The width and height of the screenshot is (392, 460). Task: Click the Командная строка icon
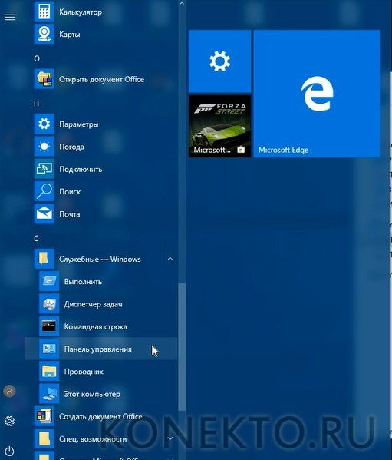tap(49, 326)
